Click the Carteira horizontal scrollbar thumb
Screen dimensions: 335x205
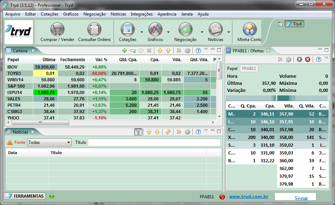[x=40, y=122]
